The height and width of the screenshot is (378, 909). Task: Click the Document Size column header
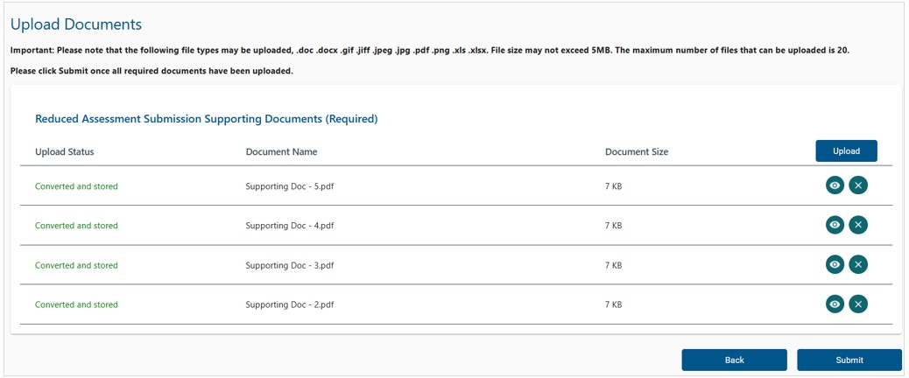tap(637, 151)
